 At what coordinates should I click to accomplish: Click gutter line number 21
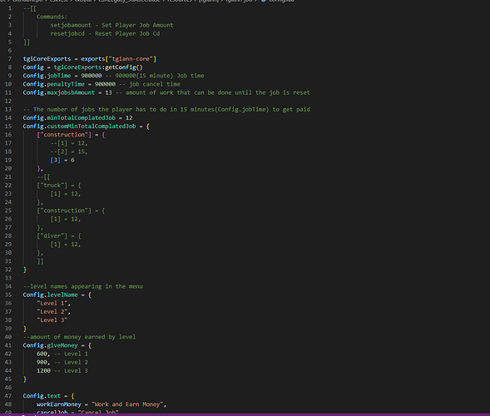pos(8,177)
